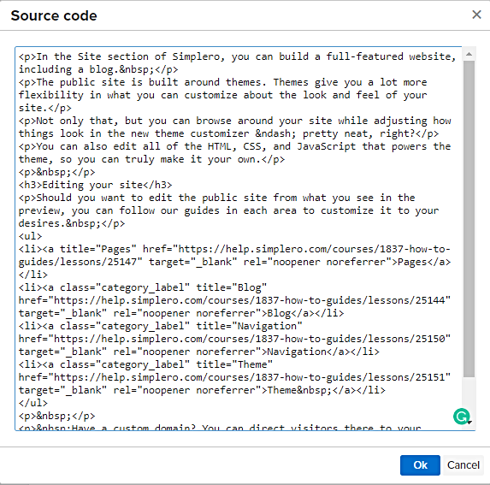The width and height of the screenshot is (490, 485).
Task: Click the line starting with 'things look in the new'
Action: (228, 133)
